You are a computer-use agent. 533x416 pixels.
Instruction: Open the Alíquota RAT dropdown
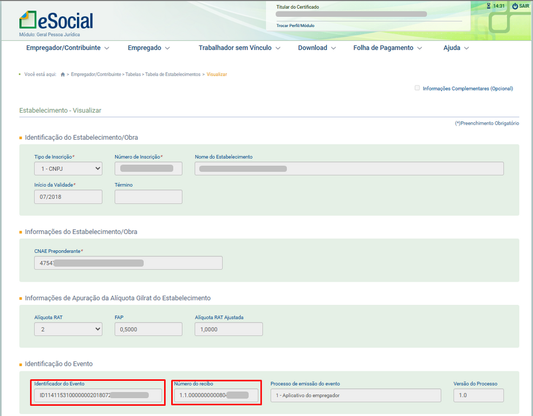(x=68, y=329)
